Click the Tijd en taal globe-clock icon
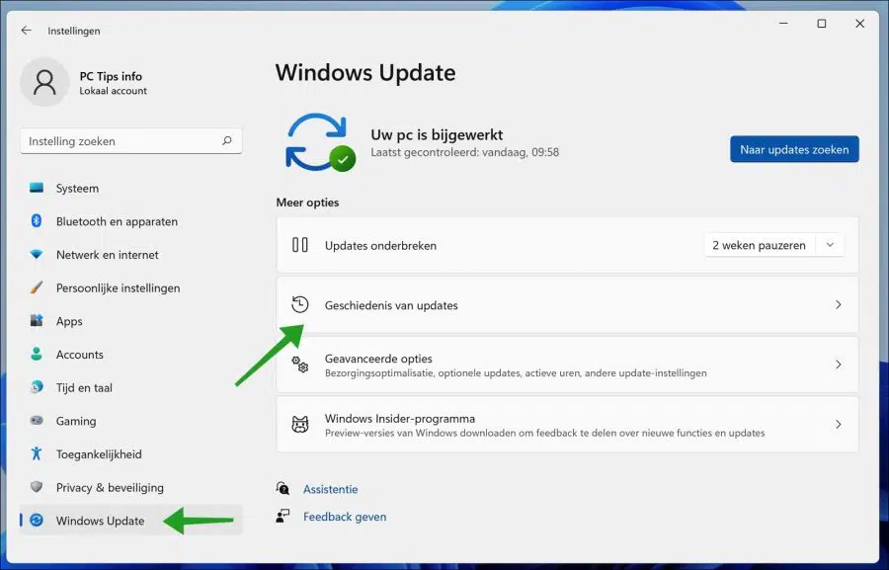 click(37, 387)
